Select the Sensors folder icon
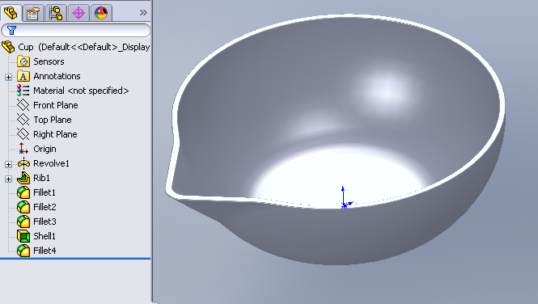This screenshot has height=304, width=538. [x=23, y=61]
